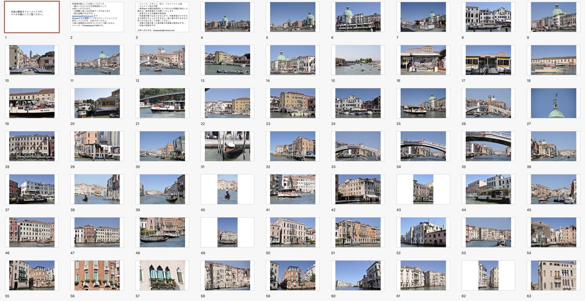Select slide thumbnail numbered 60
Screen dimensions: 585x301
click(358, 275)
